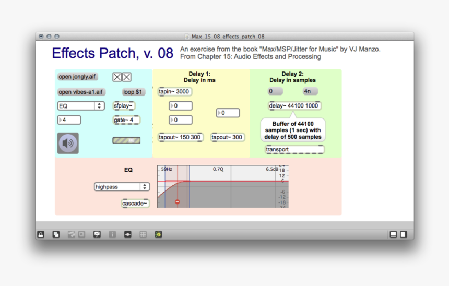The height and width of the screenshot is (286, 449).
Task: Show the right sidebar panel icon
Action: click(404, 235)
